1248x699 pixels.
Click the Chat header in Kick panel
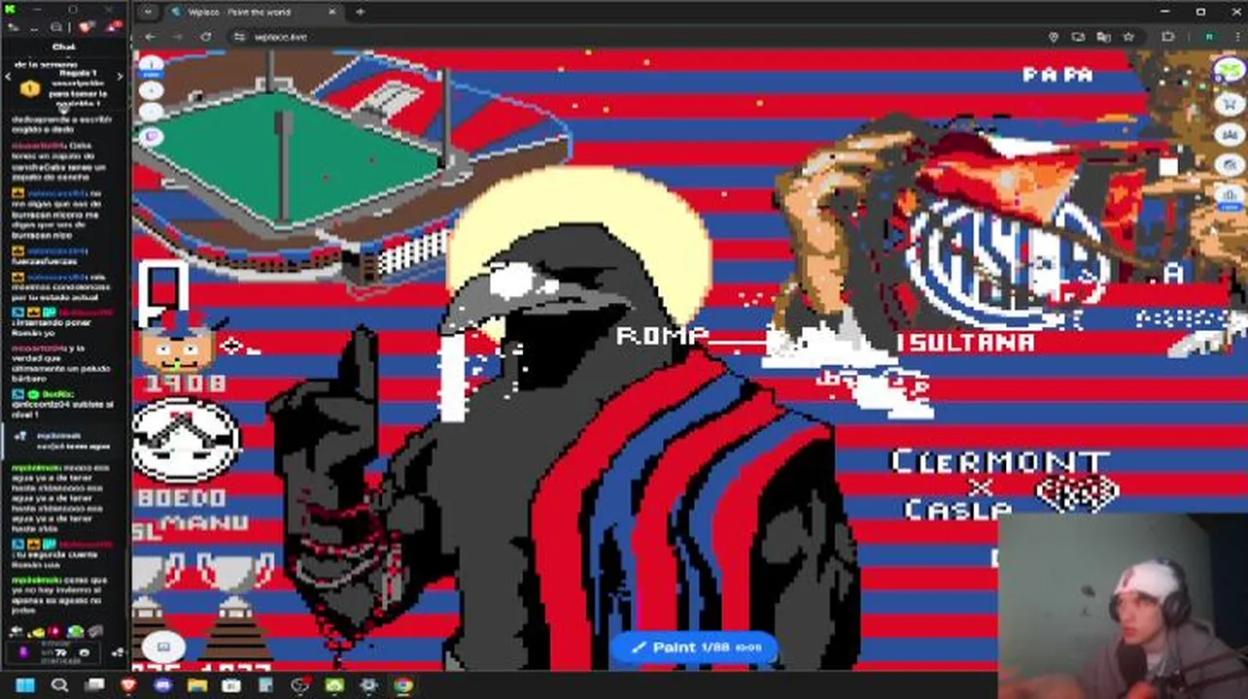point(64,47)
